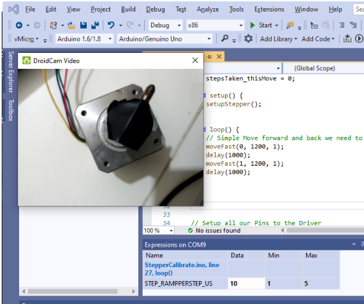Click the New Project toolbar icon
Image resolution: width=364 pixels, height=304 pixels.
(54, 25)
